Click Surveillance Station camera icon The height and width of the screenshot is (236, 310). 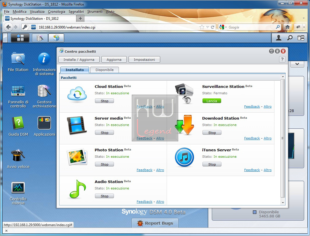184,93
